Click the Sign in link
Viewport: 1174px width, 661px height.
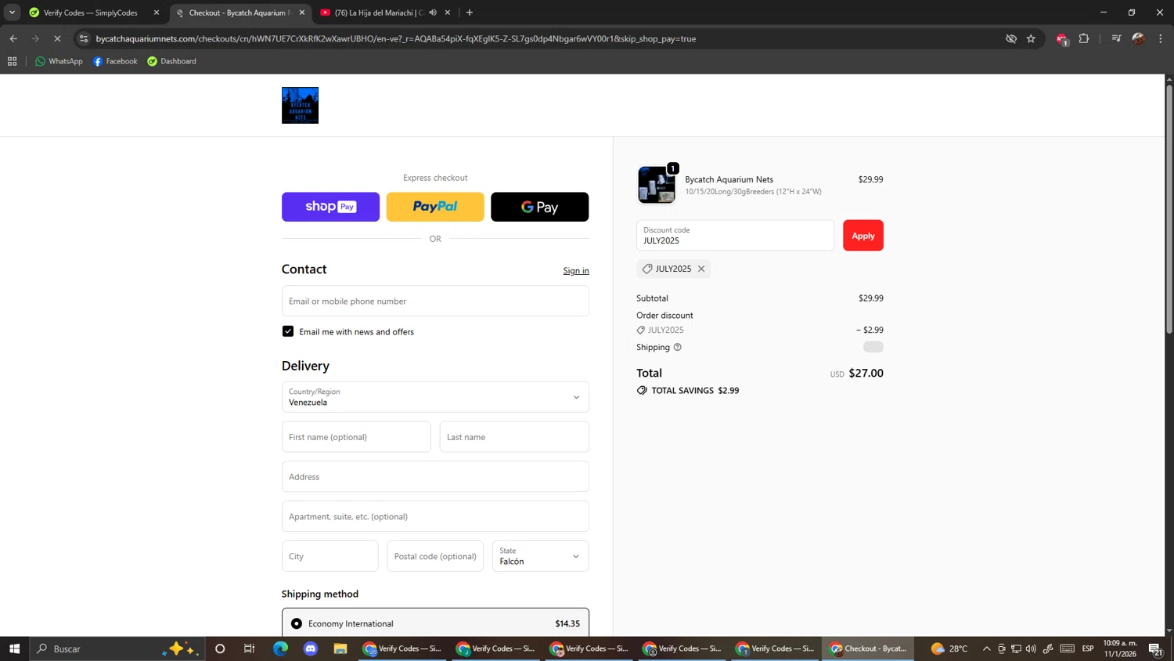point(576,271)
